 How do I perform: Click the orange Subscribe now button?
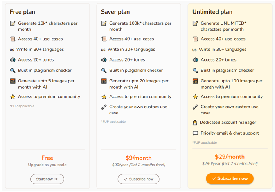(230, 178)
